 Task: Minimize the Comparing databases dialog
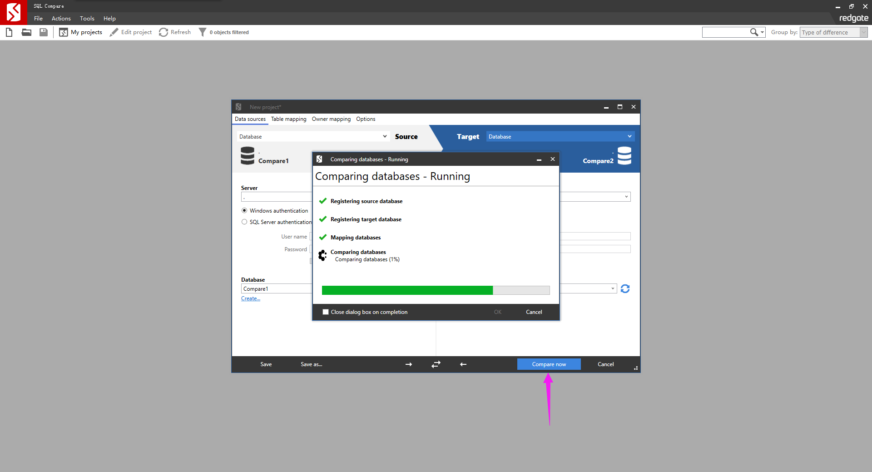(x=539, y=159)
